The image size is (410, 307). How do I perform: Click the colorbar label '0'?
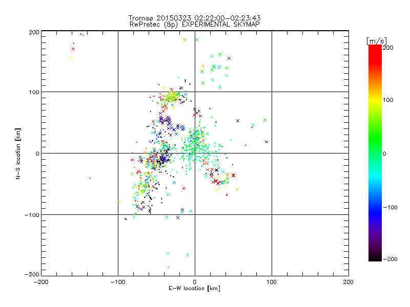click(384, 154)
